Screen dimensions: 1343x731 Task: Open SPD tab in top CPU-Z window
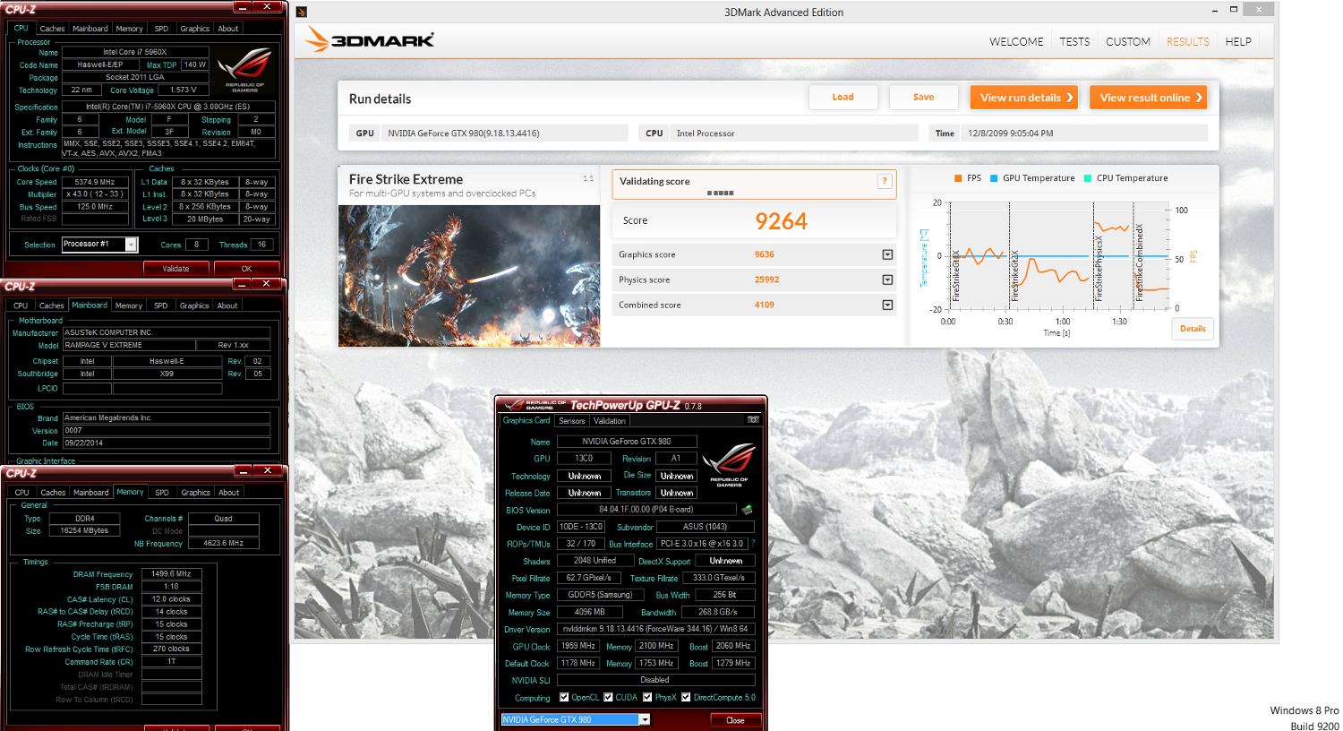[x=161, y=29]
